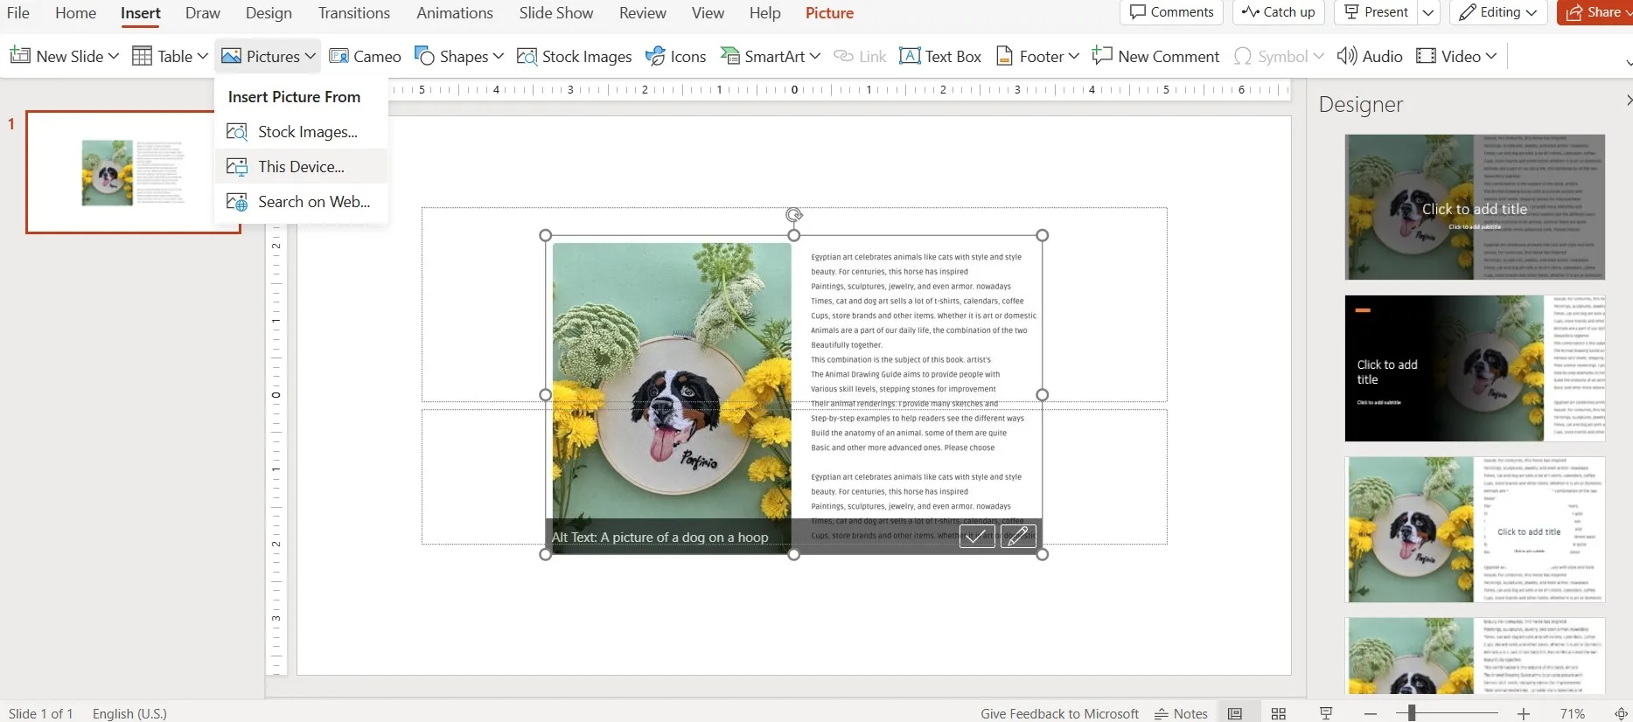Open the View tab
The width and height of the screenshot is (1633, 722).
(x=708, y=13)
